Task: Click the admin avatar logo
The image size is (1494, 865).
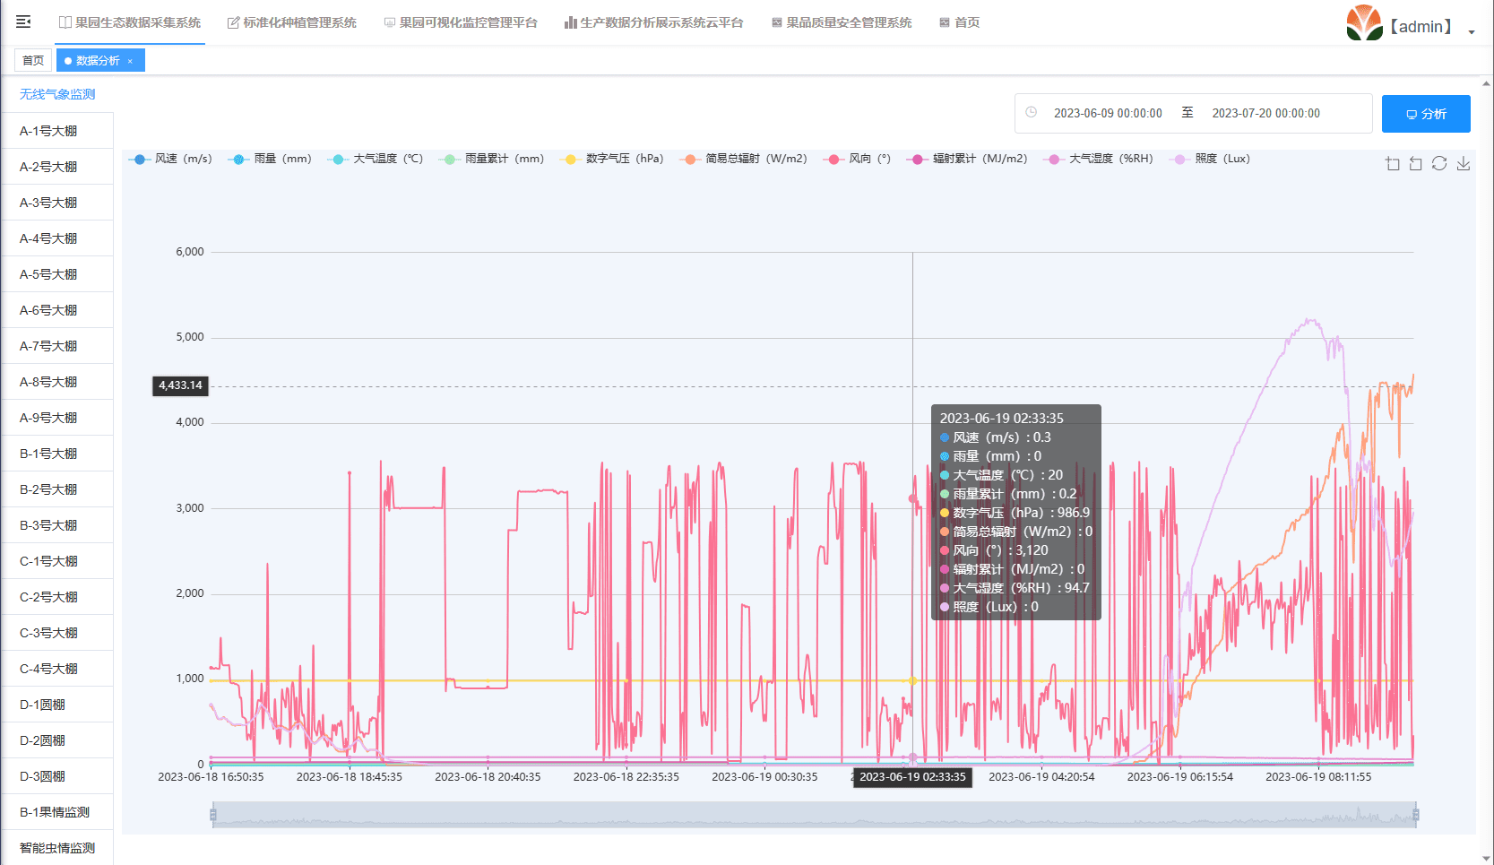Action: pyautogui.click(x=1364, y=23)
